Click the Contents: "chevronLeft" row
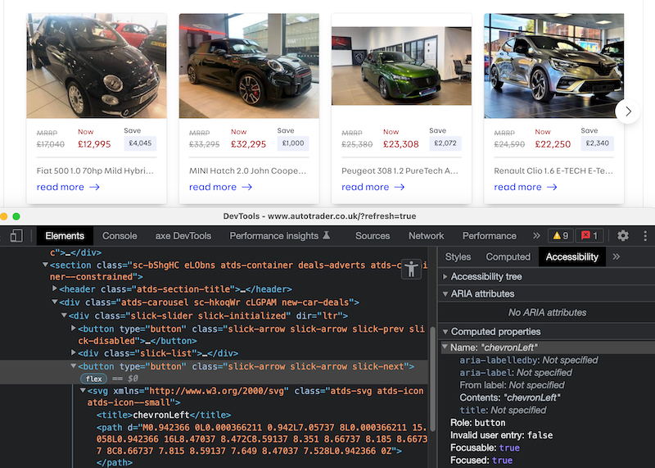 510,398
